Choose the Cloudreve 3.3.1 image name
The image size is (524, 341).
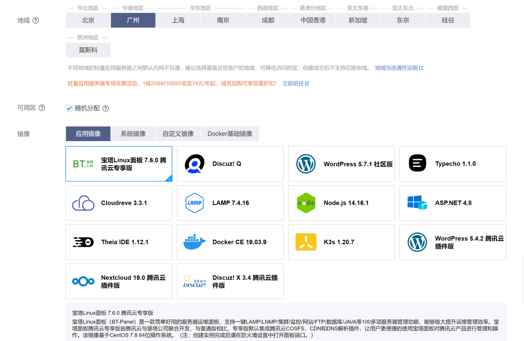[x=124, y=203]
